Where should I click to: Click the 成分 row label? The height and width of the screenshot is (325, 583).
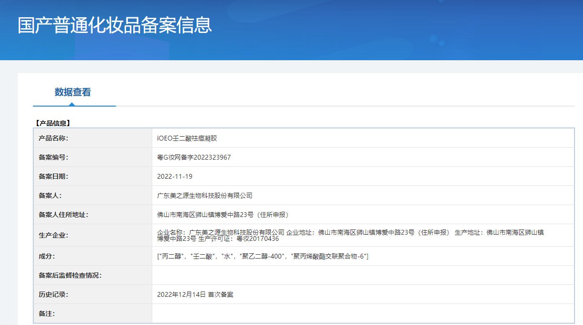point(47,257)
